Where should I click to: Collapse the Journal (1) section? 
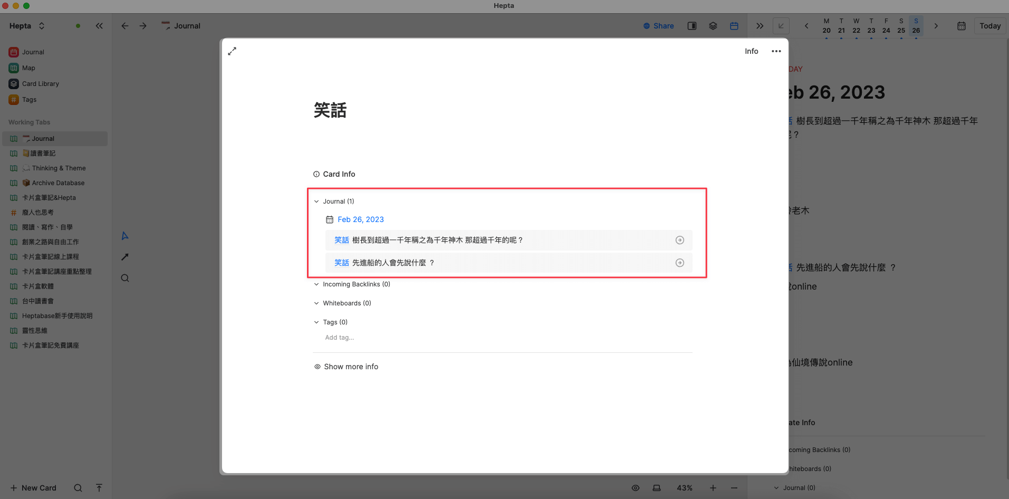click(316, 201)
